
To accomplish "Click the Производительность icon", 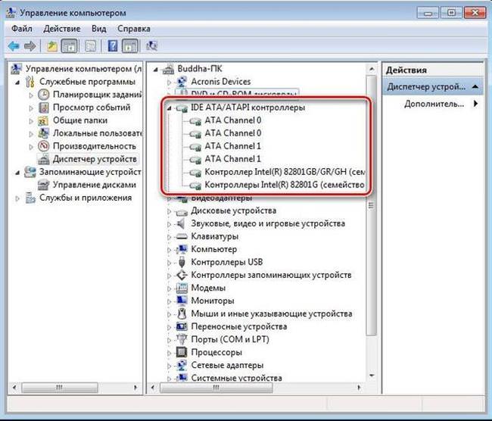I will click(x=44, y=146).
